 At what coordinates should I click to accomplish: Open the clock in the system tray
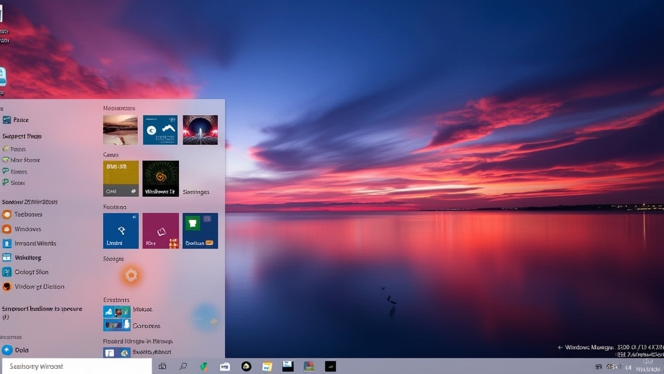[x=648, y=366]
